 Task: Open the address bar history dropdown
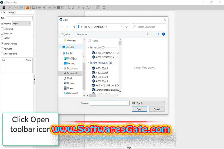(x=121, y=27)
